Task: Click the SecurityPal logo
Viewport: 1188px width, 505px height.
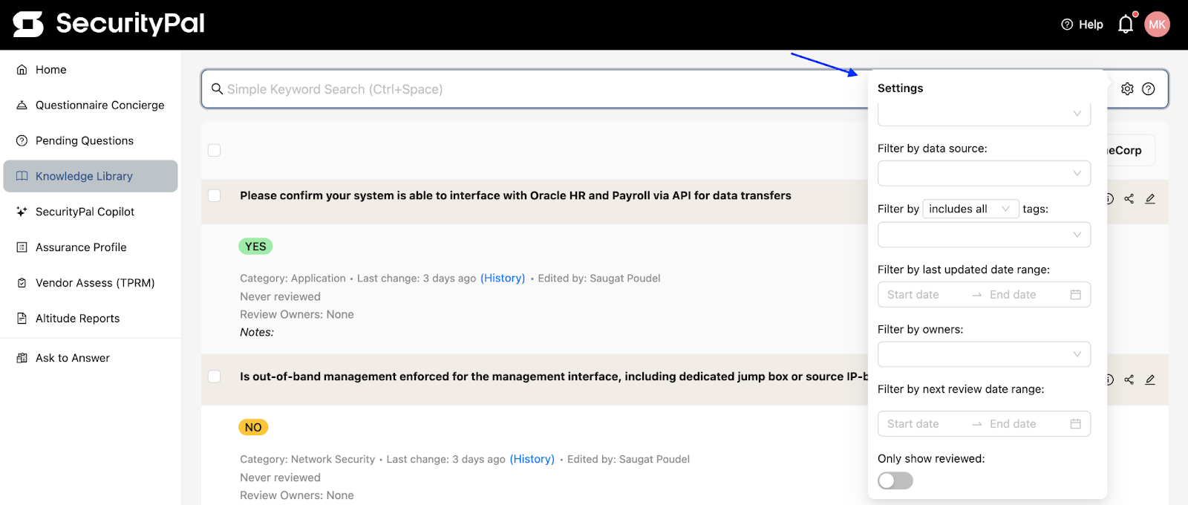Action: click(x=108, y=25)
